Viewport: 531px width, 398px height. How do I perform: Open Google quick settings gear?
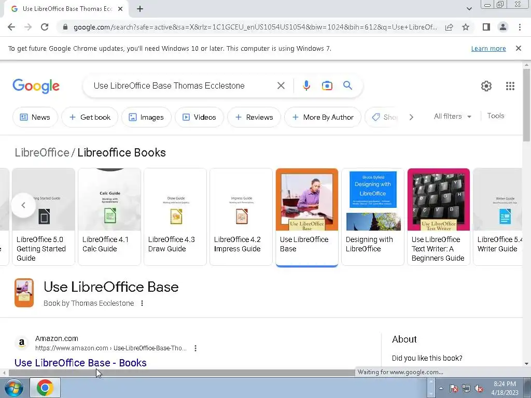pos(486,86)
